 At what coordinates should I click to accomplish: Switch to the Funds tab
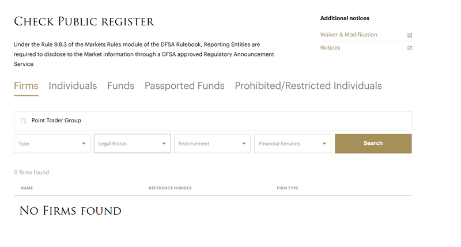coord(120,85)
